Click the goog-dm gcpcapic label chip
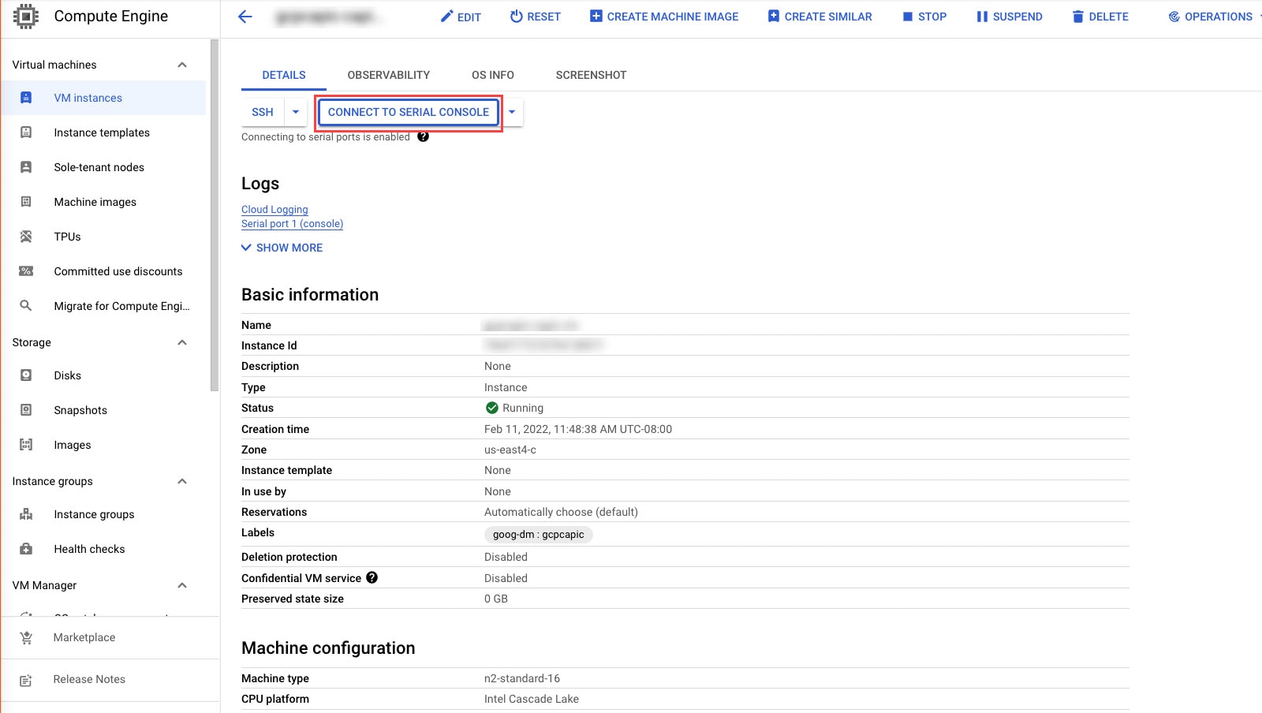 [x=539, y=535]
